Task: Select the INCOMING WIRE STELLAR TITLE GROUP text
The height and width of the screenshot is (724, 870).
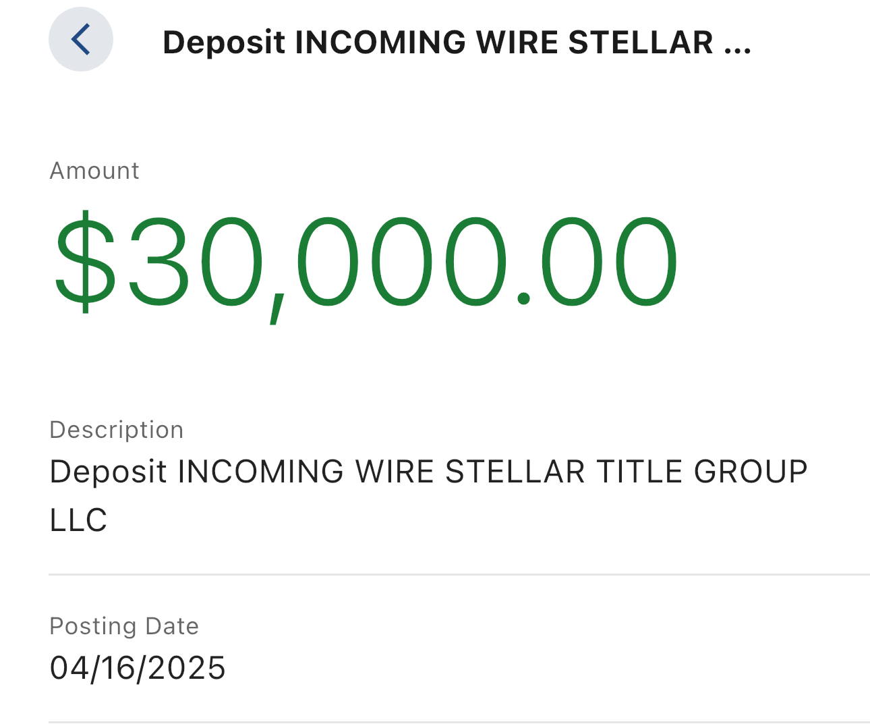Action: pyautogui.click(x=492, y=472)
